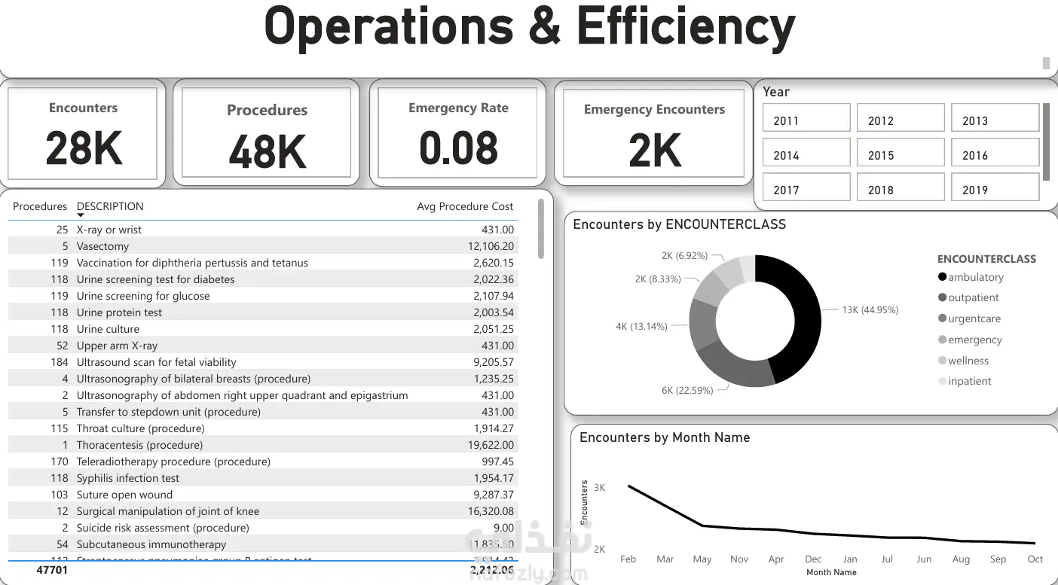Select year 2013 in the slicer

point(995,118)
